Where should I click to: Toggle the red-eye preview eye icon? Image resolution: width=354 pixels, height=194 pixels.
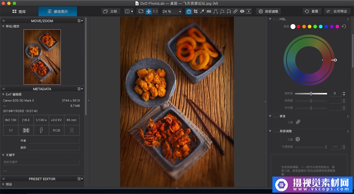242,11
